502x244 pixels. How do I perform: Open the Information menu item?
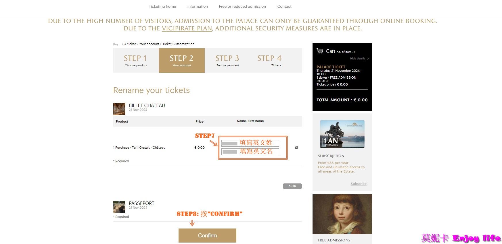(198, 6)
